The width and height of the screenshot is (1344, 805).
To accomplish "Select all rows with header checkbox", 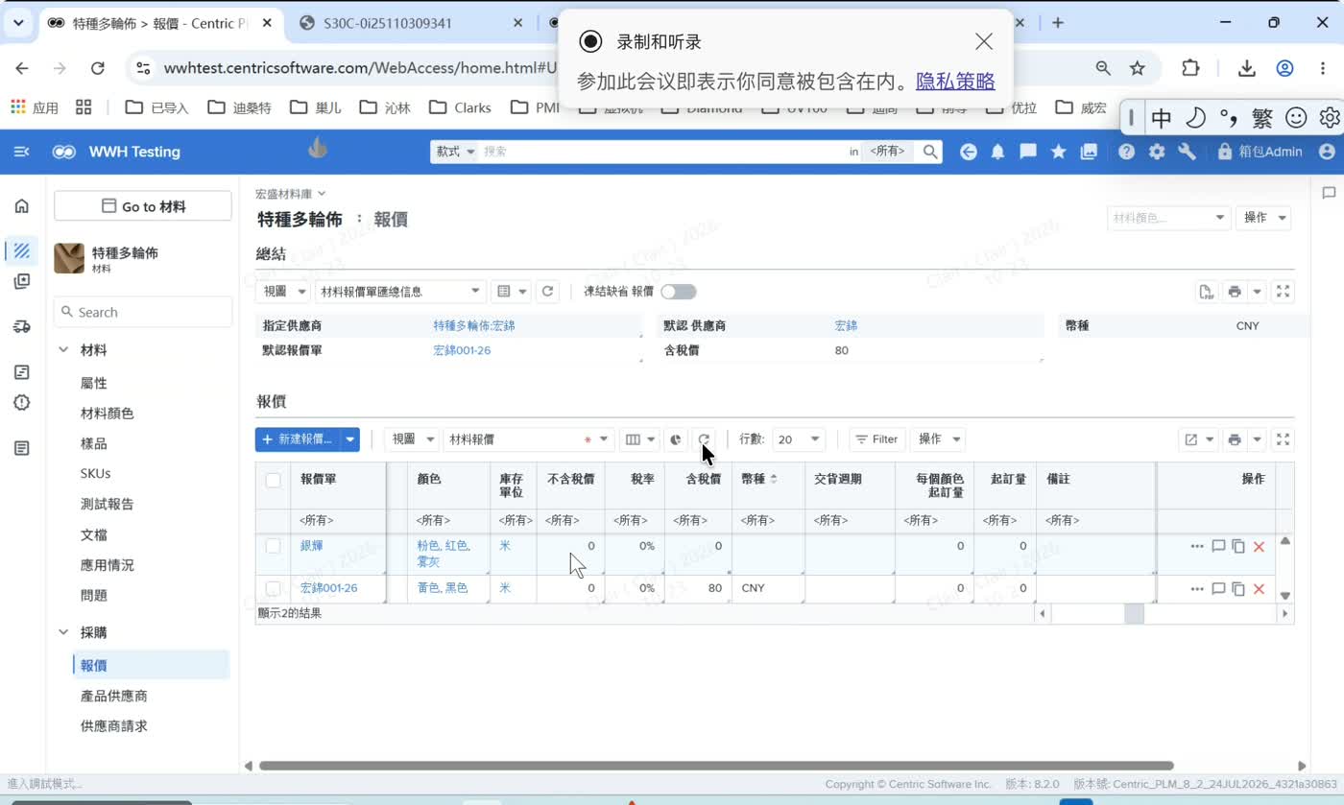I will (273, 480).
